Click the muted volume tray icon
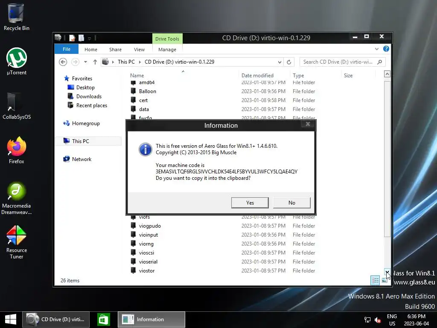 pyautogui.click(x=378, y=320)
